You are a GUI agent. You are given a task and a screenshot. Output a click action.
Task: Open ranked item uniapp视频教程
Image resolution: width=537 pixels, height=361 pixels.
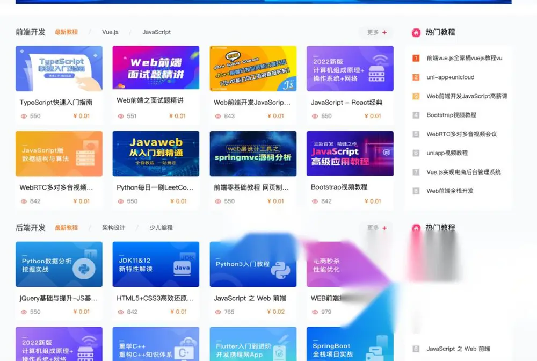click(x=447, y=153)
